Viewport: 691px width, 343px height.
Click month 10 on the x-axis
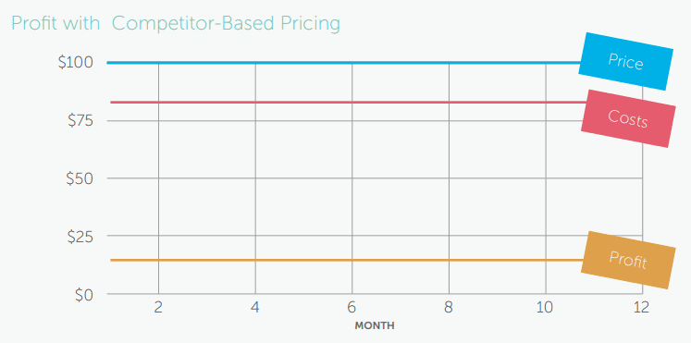[x=546, y=307]
